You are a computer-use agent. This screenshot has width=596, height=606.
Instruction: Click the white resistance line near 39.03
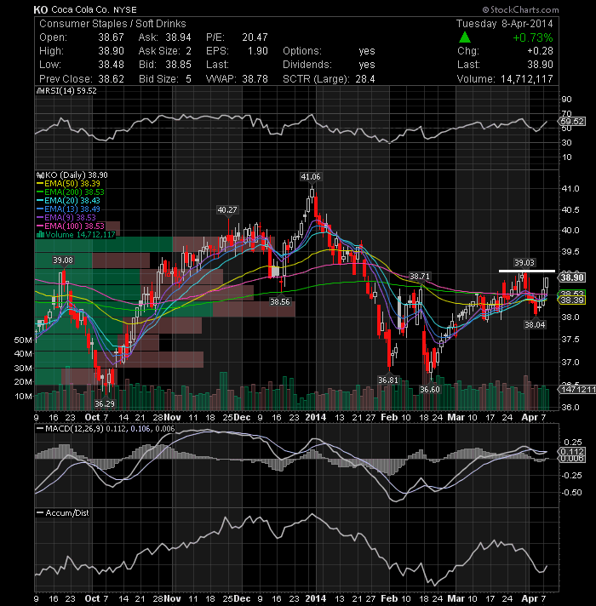[527, 271]
